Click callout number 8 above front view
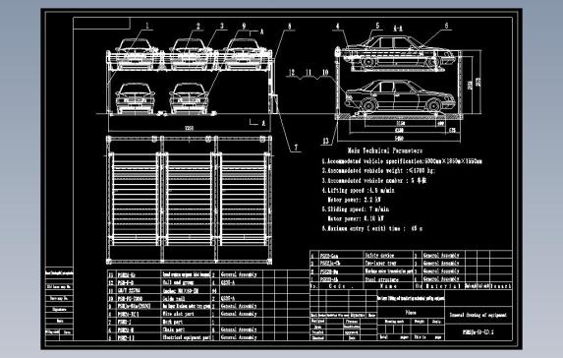 290,26
